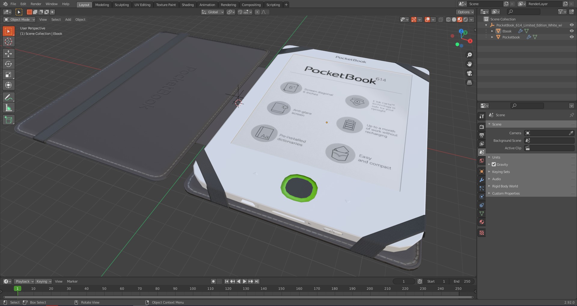Hide the Pocketbook object with eye icon
This screenshot has height=306, width=577.
572,37
